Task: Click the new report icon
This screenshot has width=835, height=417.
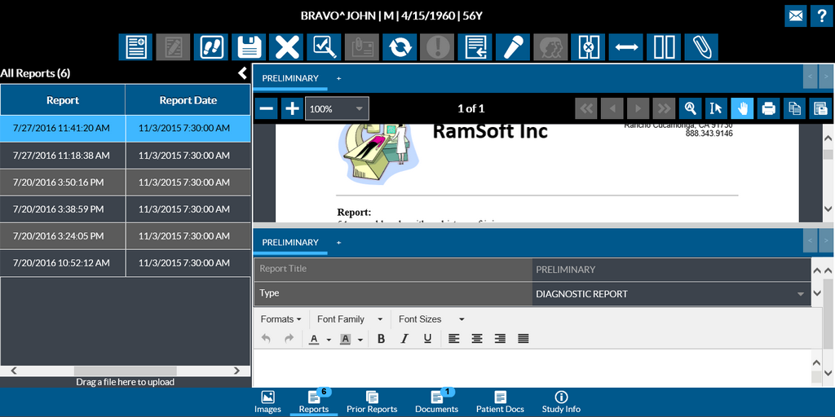Action: [136, 47]
